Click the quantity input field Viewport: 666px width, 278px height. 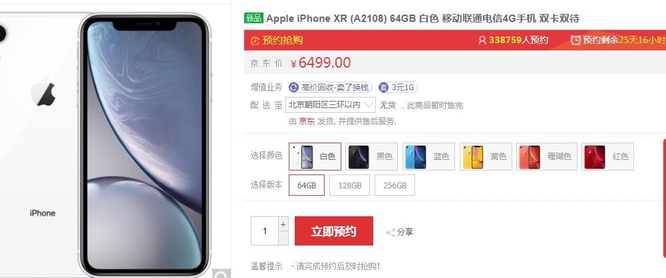tap(265, 231)
